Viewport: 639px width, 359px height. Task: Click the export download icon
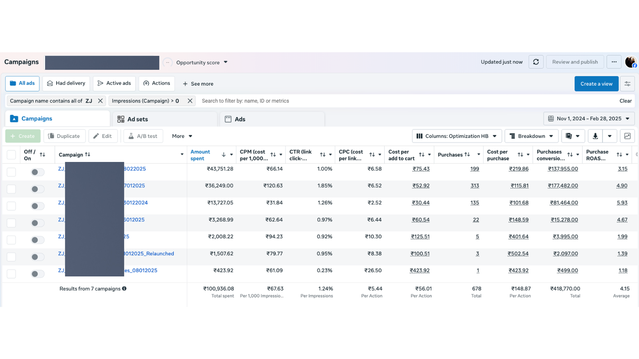click(595, 136)
